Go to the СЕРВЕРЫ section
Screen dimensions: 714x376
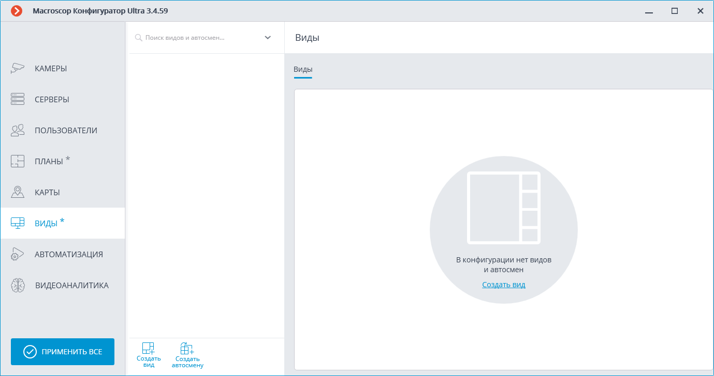tap(63, 99)
